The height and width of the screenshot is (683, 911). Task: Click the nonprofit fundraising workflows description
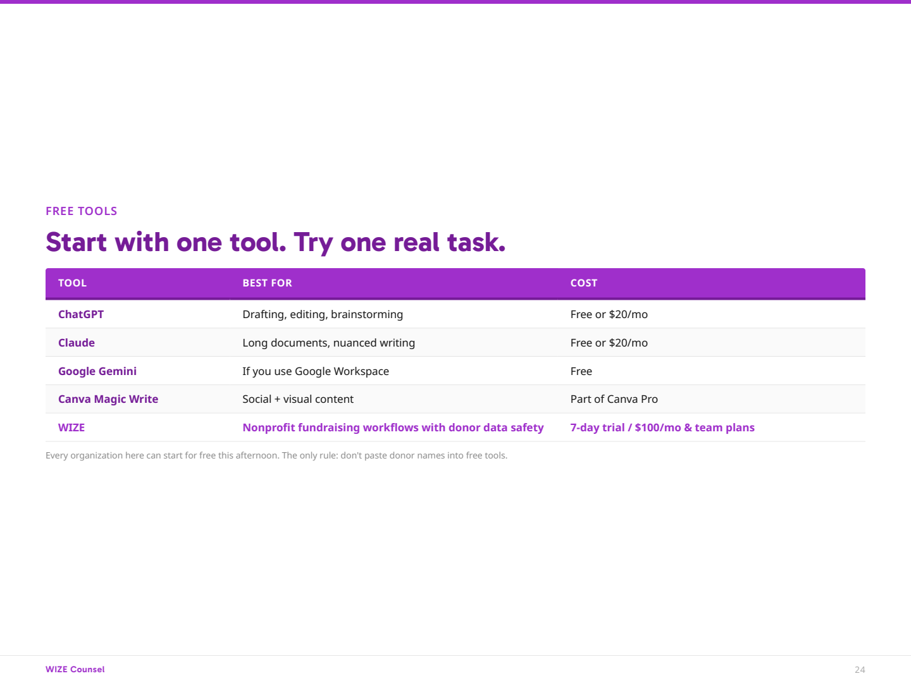(x=393, y=428)
